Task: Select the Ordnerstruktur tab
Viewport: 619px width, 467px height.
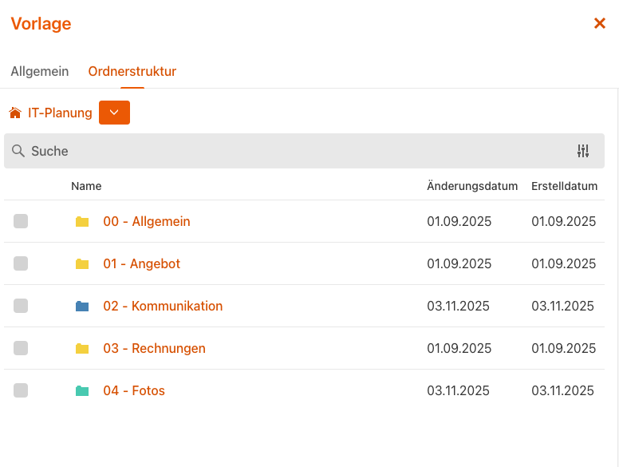Action: click(132, 72)
